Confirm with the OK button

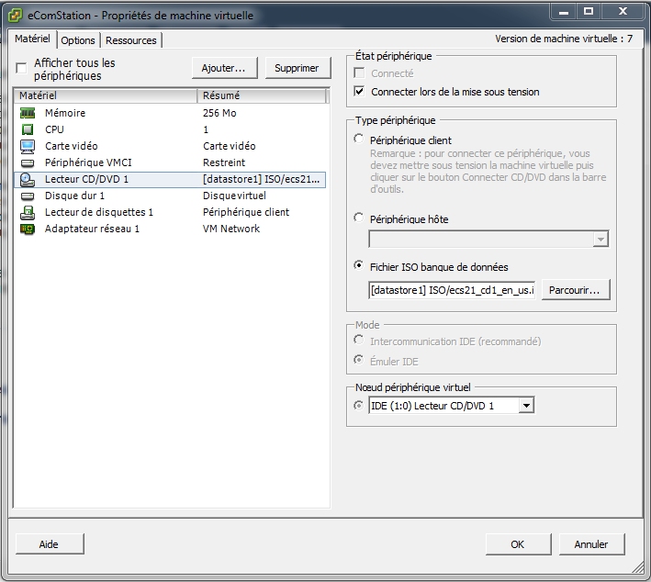coord(518,544)
